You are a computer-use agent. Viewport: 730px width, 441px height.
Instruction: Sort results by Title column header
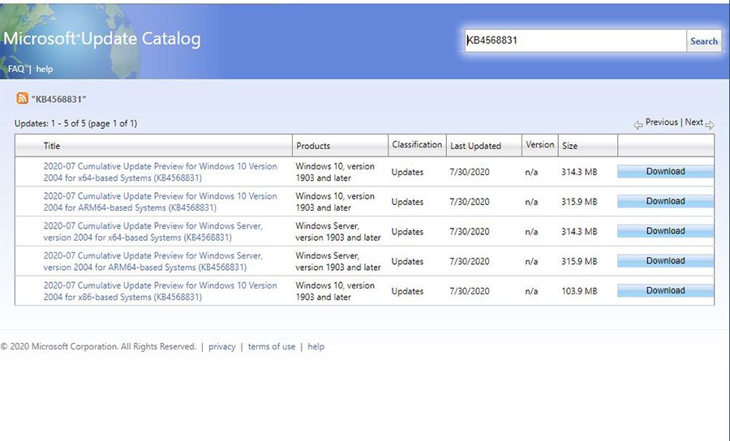tap(52, 146)
